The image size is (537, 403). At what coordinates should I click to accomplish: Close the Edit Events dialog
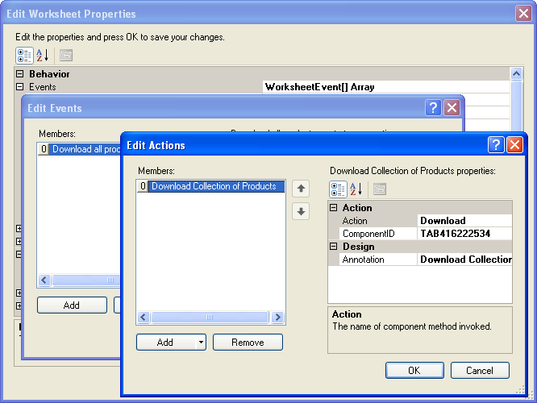coord(452,108)
